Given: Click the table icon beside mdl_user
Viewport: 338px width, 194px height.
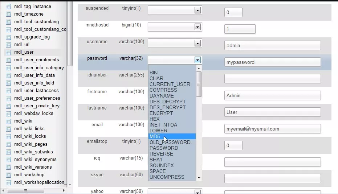Looking at the screenshot, I should (x=8, y=52).
